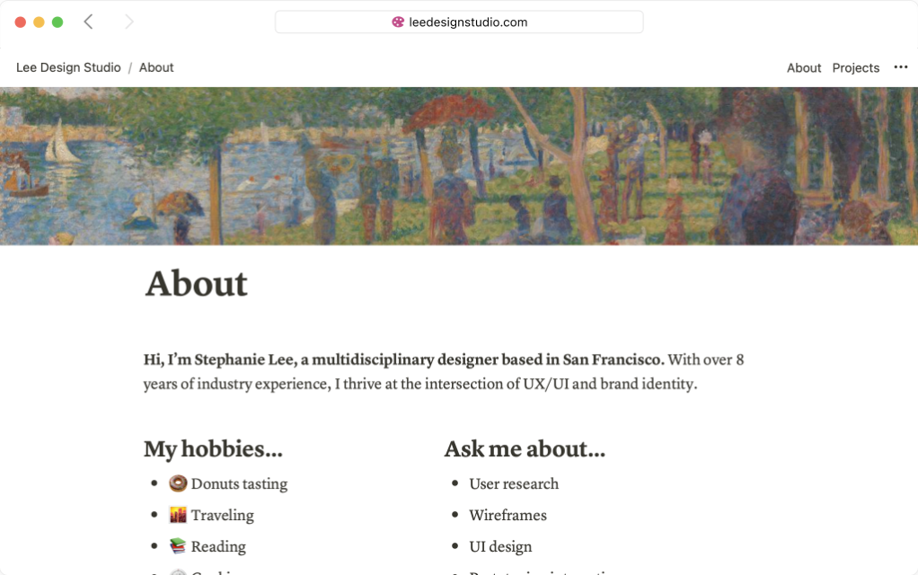Image resolution: width=918 pixels, height=575 pixels.
Task: Select the About breadcrumb item
Action: pos(156,67)
